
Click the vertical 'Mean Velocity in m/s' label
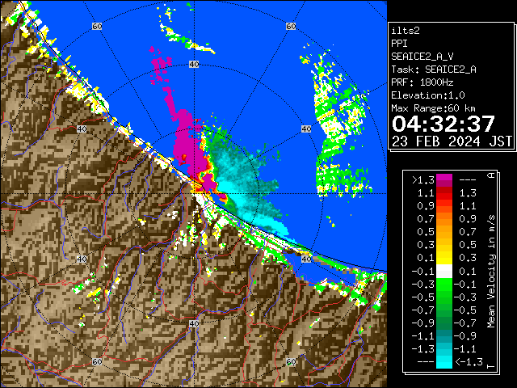coord(491,272)
